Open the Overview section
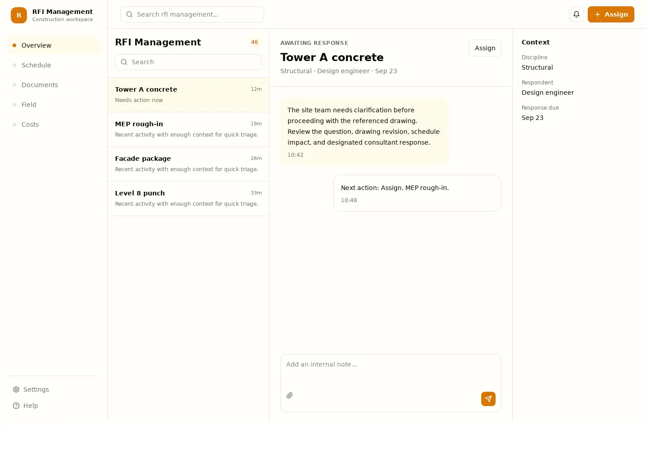The width and height of the screenshot is (647, 460). point(54,45)
